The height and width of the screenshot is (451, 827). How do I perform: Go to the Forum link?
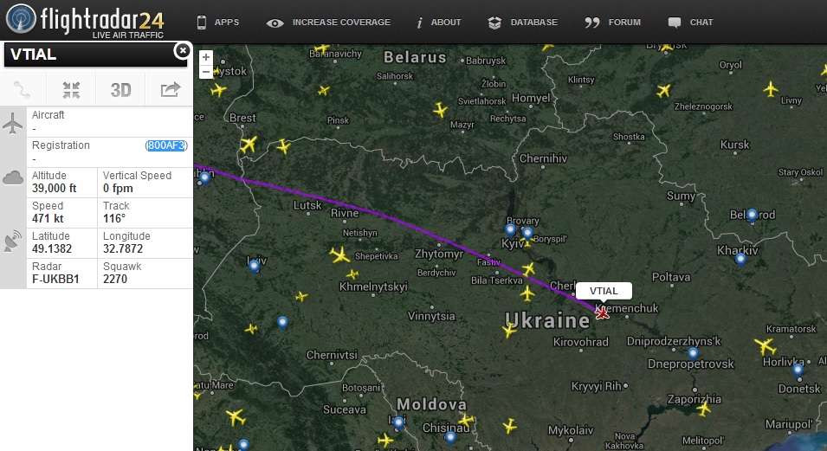(x=613, y=23)
